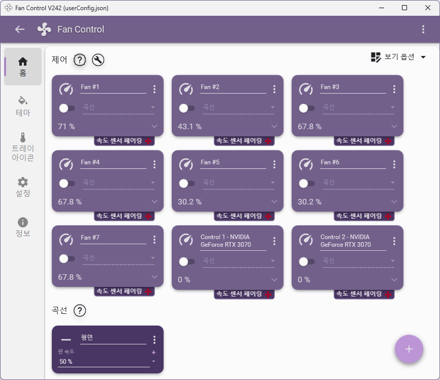
Task: Click the 평면 curve name field
Action: (x=113, y=338)
